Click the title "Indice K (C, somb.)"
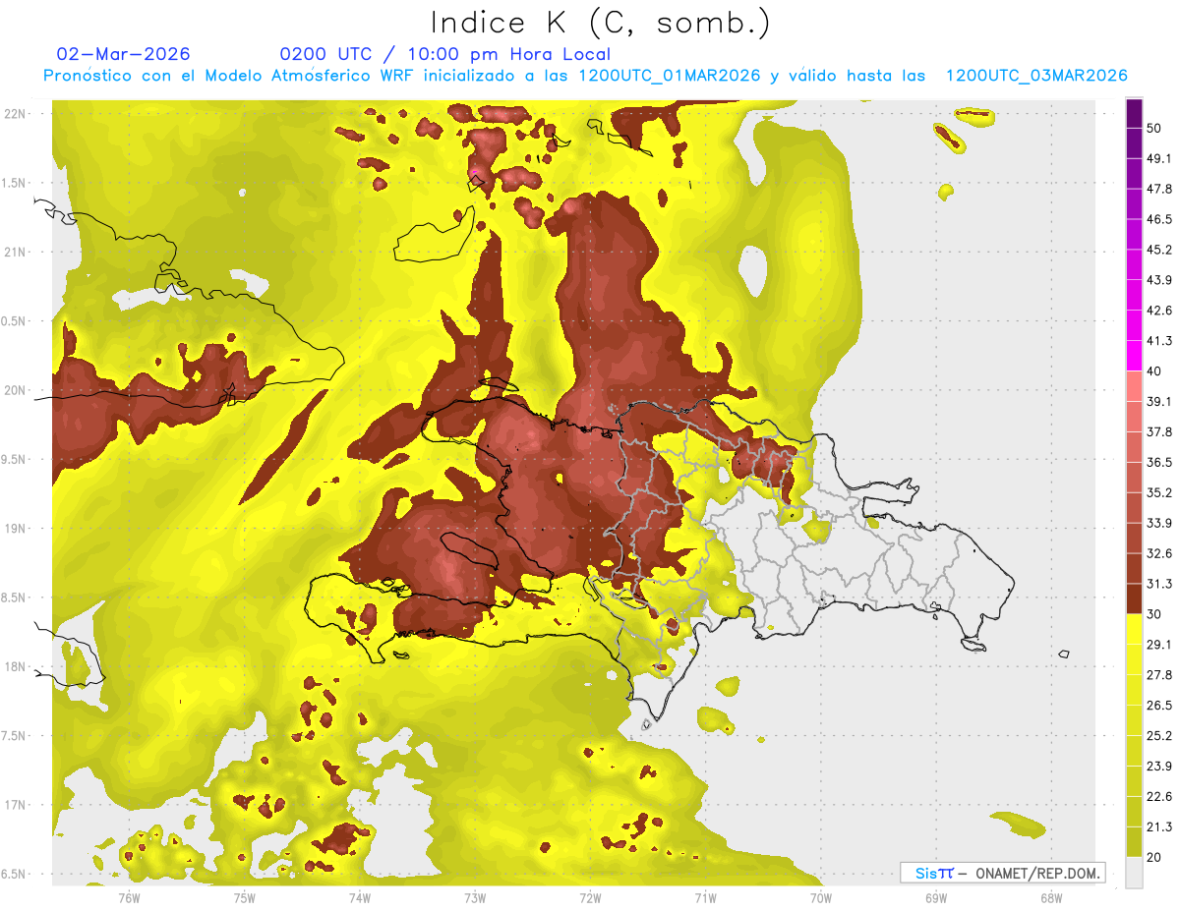Viewport: 1180px width, 911px height. click(600, 23)
